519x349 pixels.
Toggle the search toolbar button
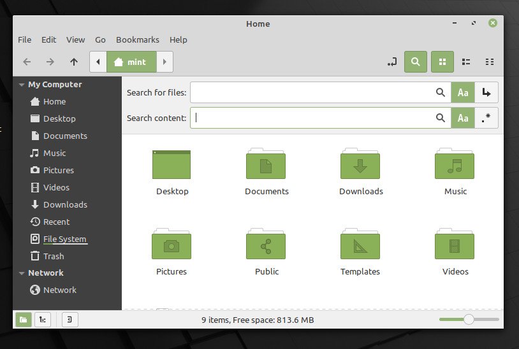point(416,62)
